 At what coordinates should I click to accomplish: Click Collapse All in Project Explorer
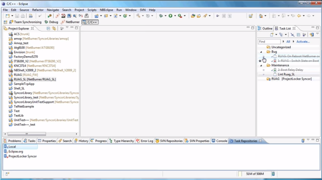48,28
